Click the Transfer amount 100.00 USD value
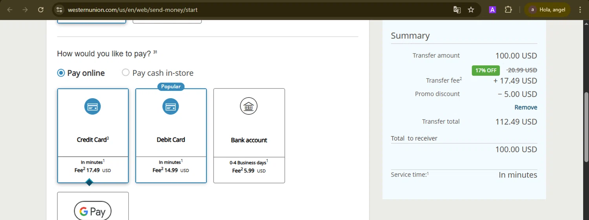 (516, 56)
